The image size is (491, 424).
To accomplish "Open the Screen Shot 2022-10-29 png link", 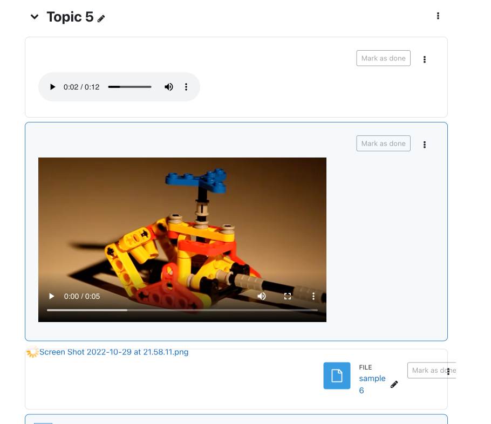I will coord(114,352).
